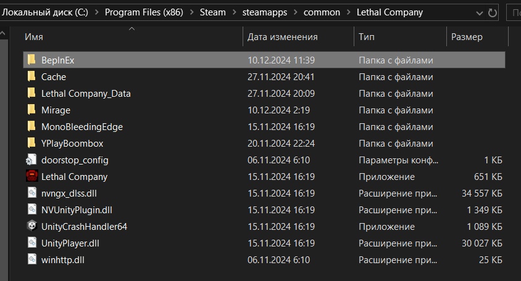521x281 pixels.
Task: Sort files by Размер column header
Action: coord(467,37)
